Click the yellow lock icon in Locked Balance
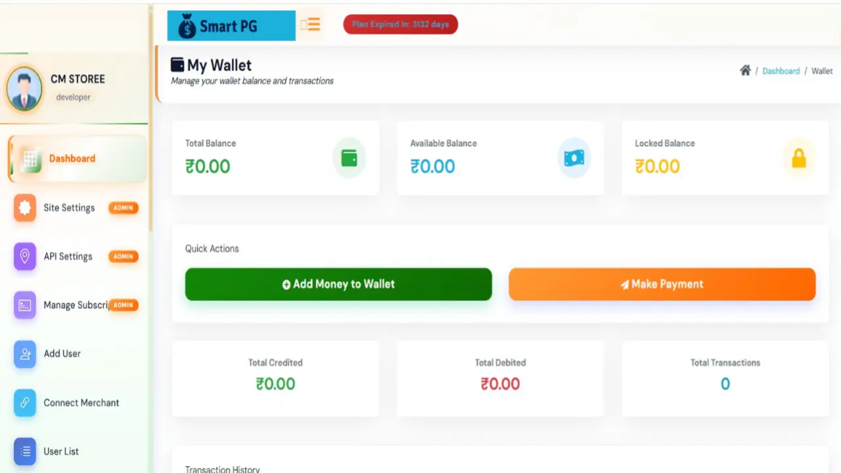This screenshot has height=473, width=841. point(798,158)
